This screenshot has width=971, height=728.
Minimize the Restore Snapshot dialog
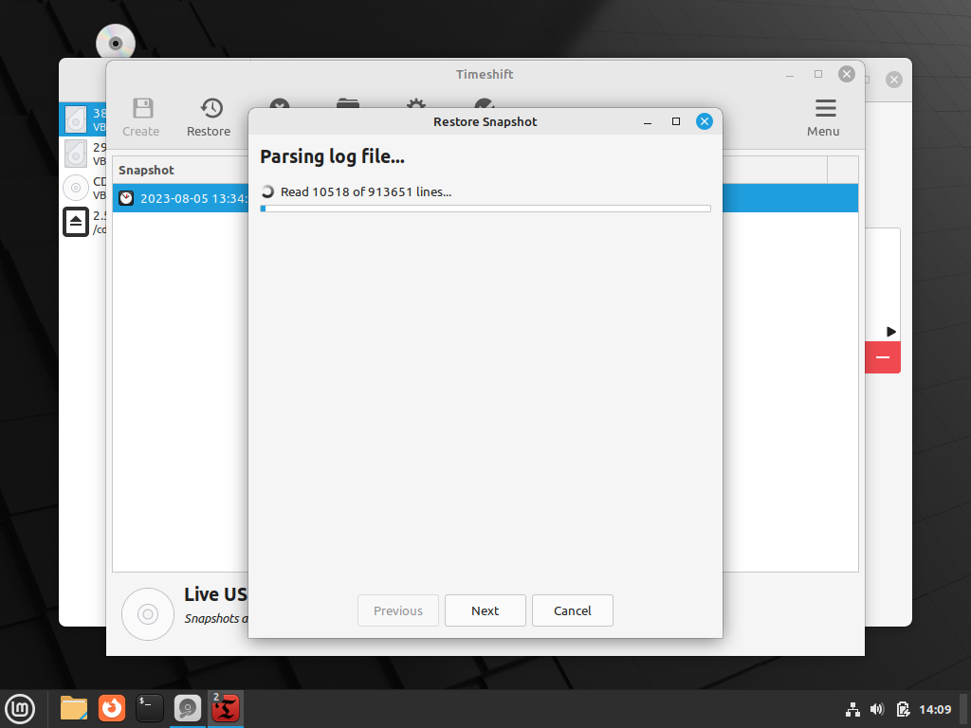[x=648, y=122]
